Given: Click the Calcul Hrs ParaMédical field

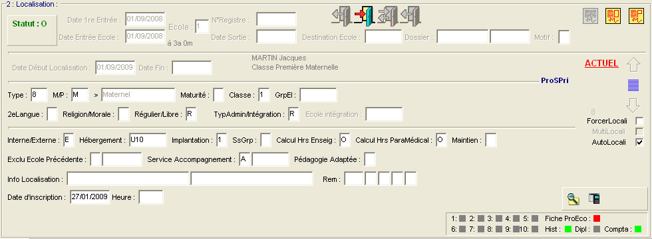Looking at the screenshot, I should (x=442, y=140).
